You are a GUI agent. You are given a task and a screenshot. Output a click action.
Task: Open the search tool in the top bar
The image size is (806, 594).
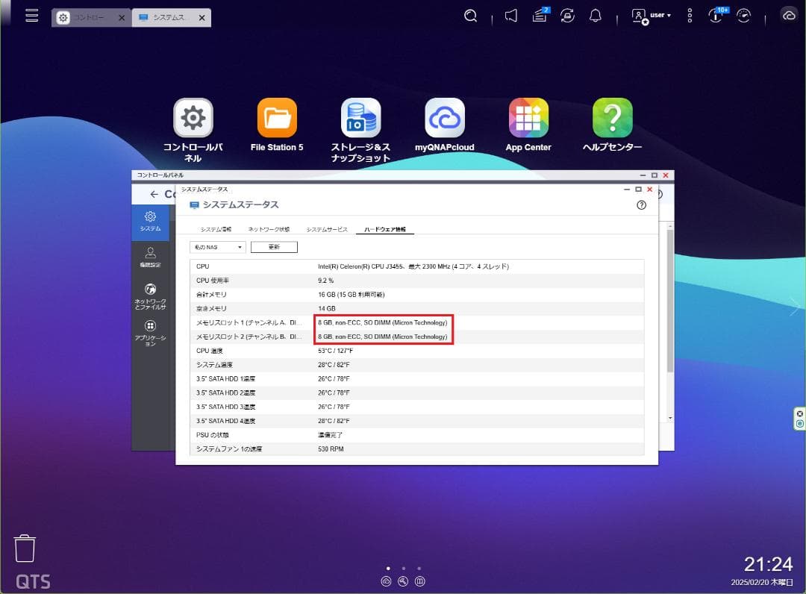point(470,15)
